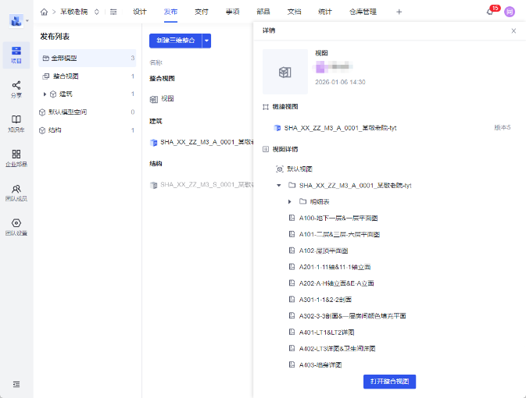The image size is (526, 398).
Task: Collapse the sidebar with bottom-left menu icon
Action: [x=16, y=384]
